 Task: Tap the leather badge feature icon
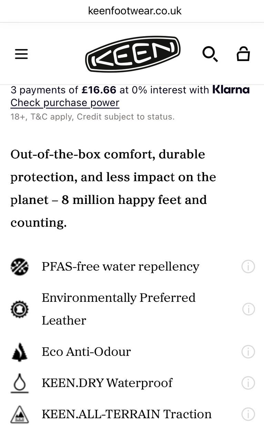pyautogui.click(x=20, y=309)
